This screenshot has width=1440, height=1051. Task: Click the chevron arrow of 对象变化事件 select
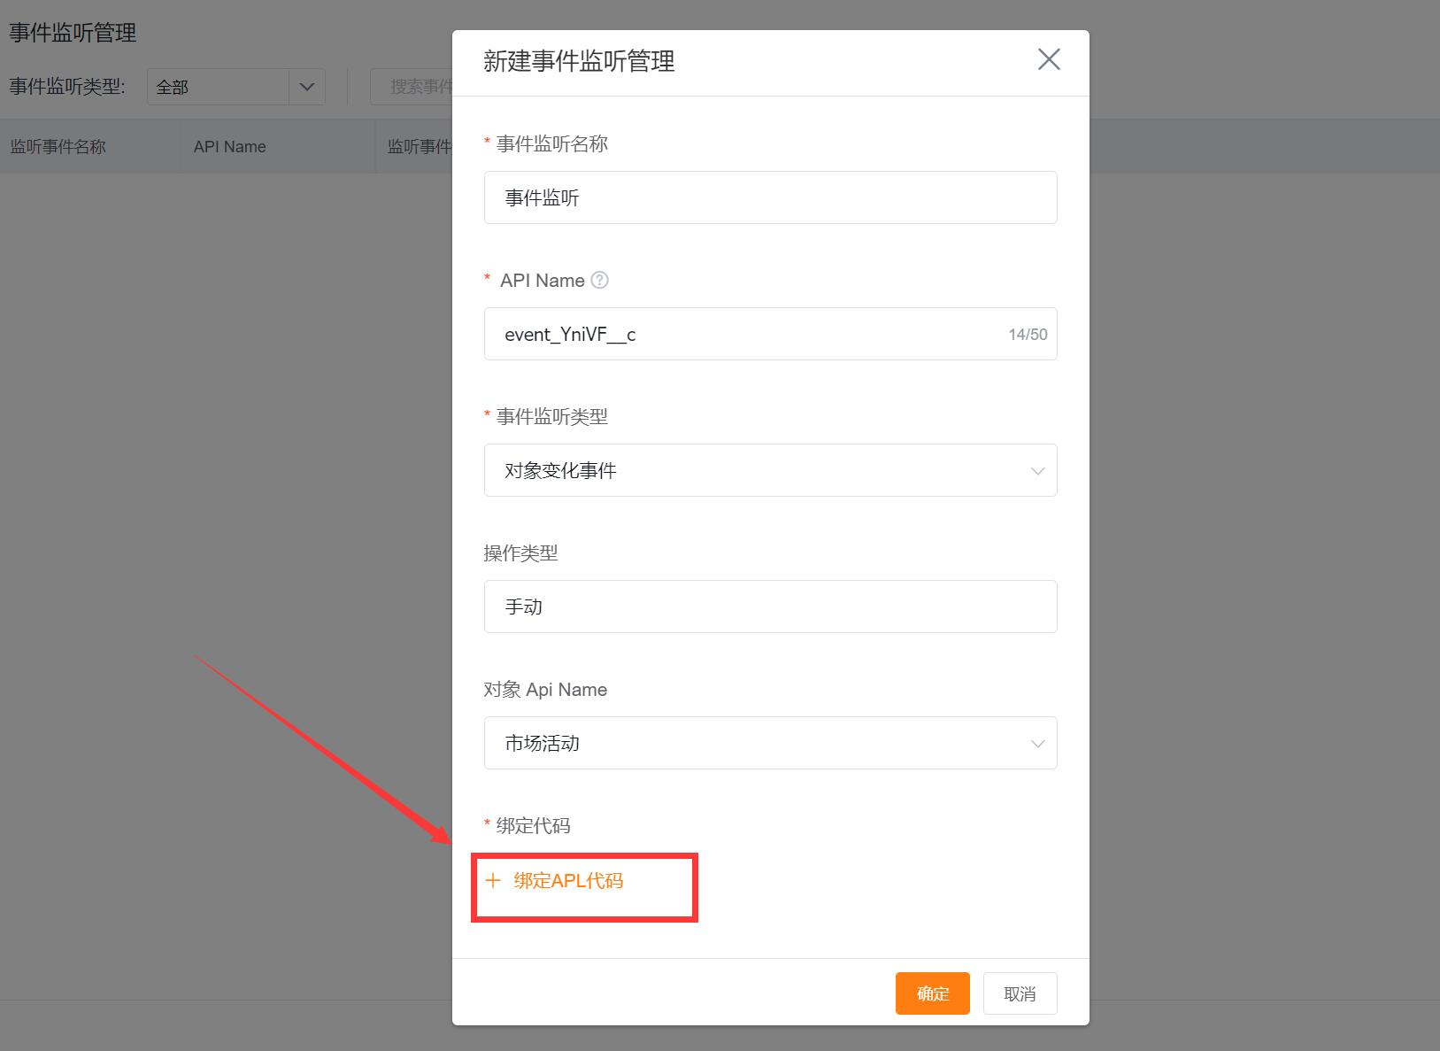pyautogui.click(x=1037, y=471)
